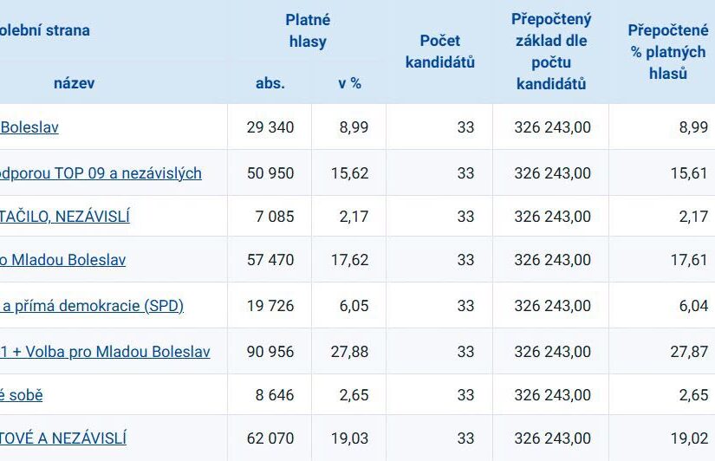Click the Přepočtený základ dle počtu kandidátů header

(x=551, y=51)
